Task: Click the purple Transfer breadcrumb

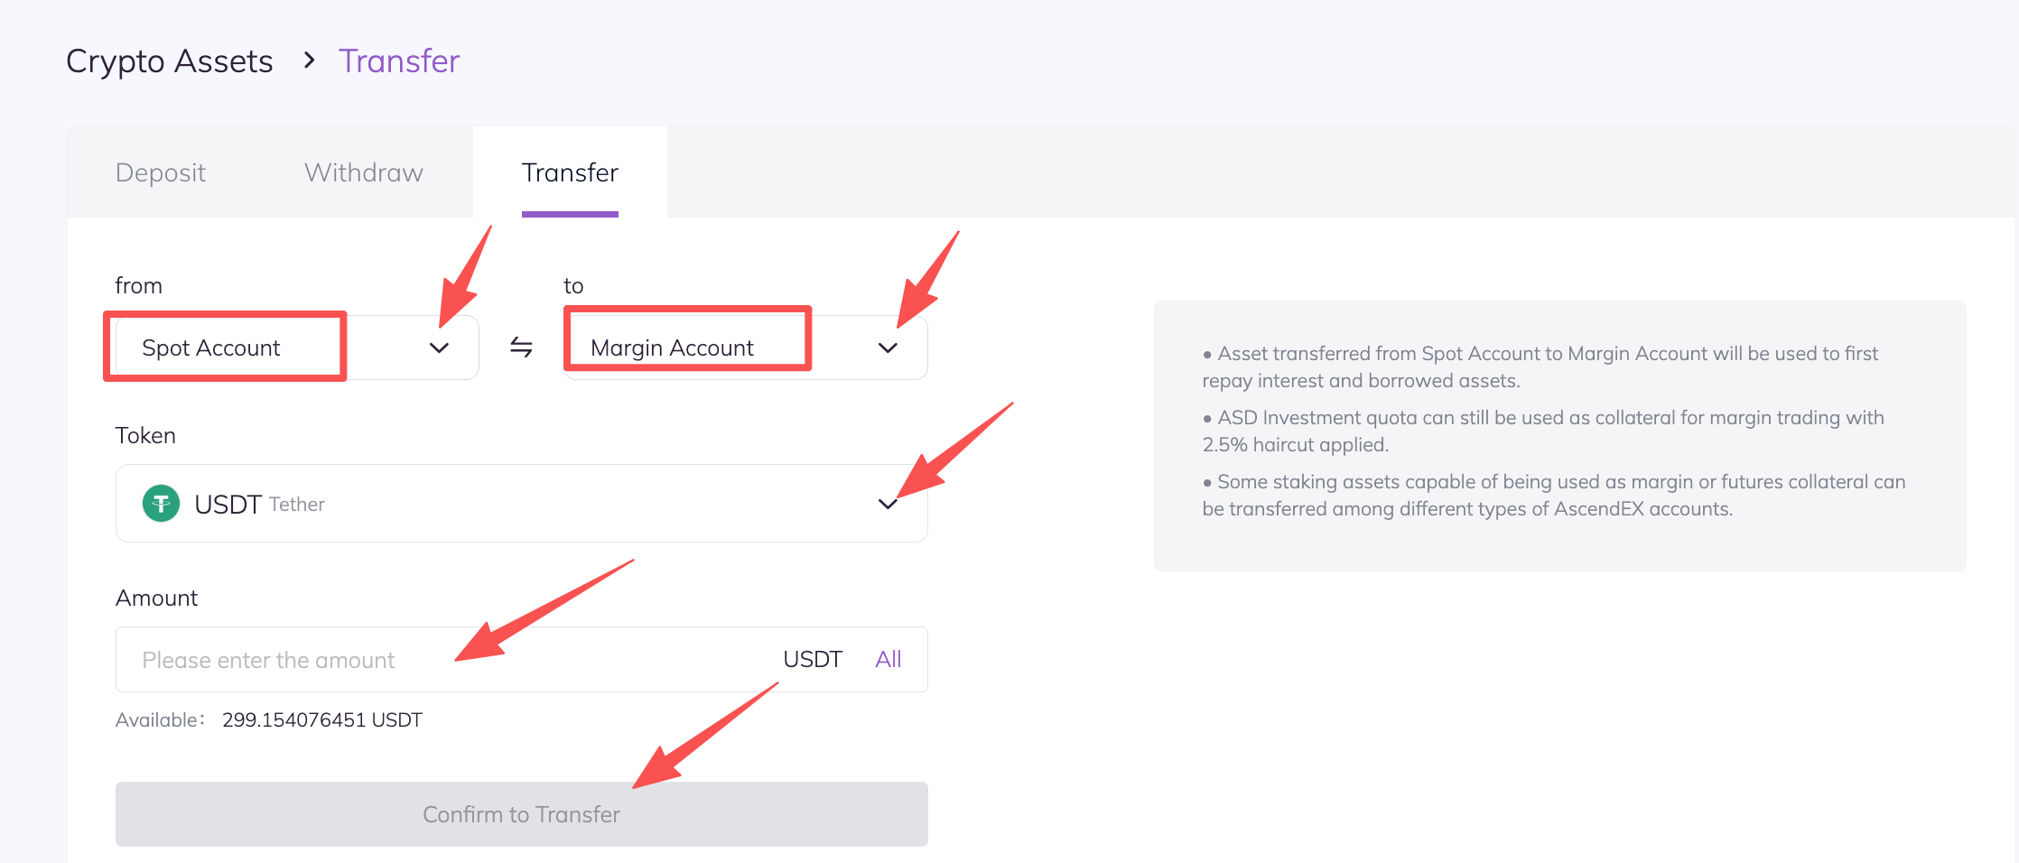Action: (x=399, y=61)
